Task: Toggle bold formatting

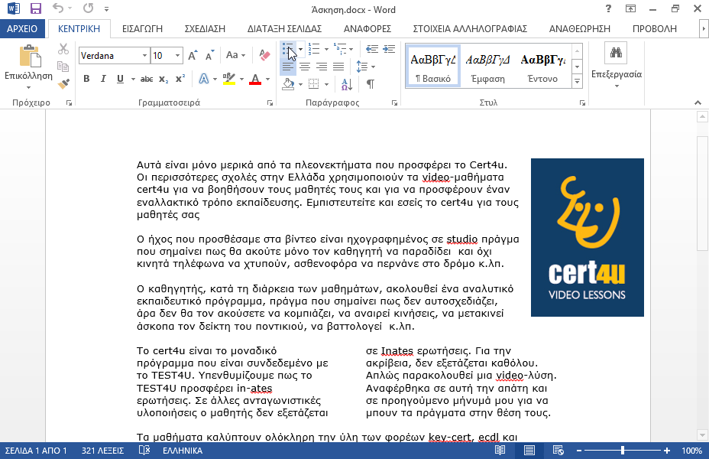Action: coord(86,79)
